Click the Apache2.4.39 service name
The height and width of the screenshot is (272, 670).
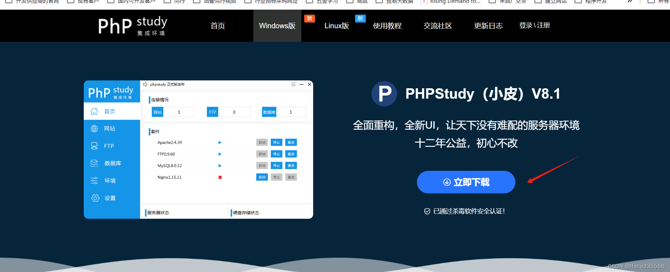170,143
